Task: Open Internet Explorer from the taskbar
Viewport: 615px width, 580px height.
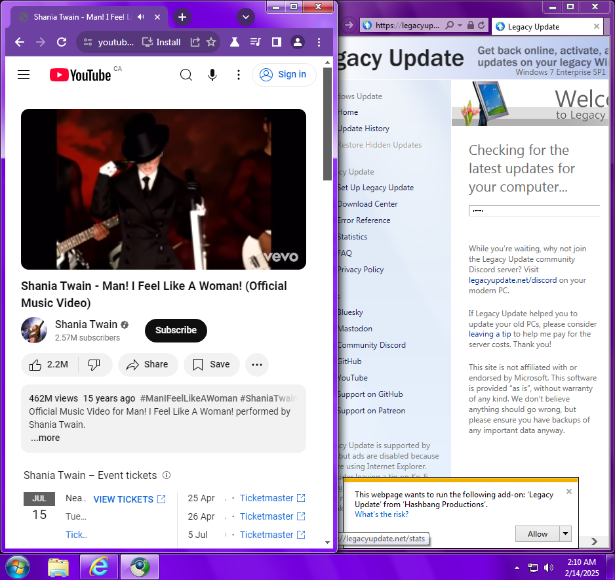Action: (x=100, y=566)
